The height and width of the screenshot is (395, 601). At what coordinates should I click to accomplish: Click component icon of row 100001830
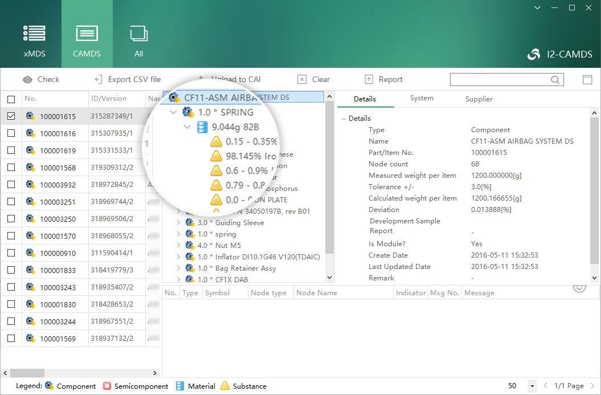(31, 304)
